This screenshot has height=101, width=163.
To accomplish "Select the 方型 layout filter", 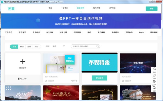I will pyautogui.click(x=36, y=47).
